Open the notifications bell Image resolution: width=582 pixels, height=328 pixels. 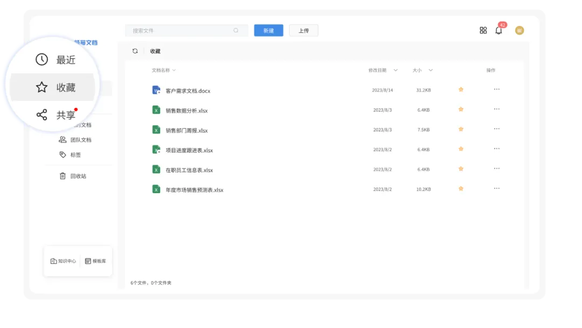pos(498,30)
